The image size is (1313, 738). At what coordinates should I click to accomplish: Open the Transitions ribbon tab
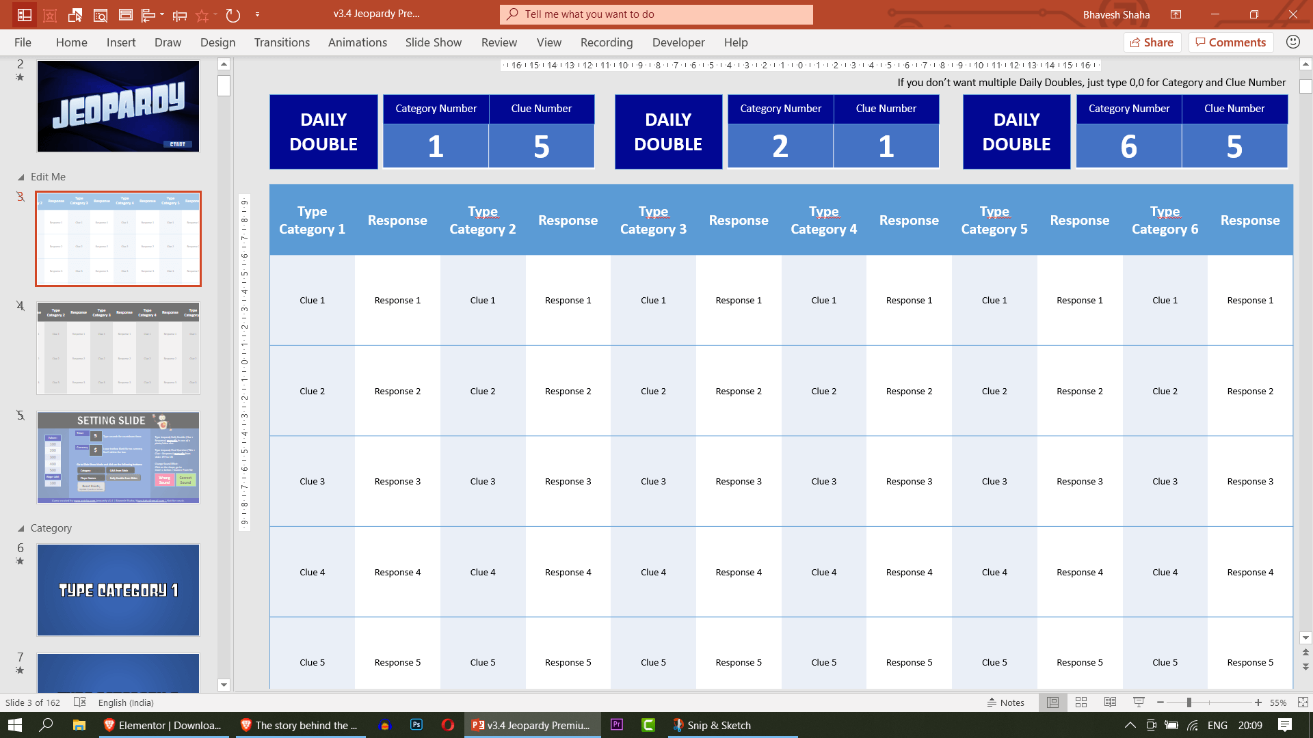pos(282,42)
